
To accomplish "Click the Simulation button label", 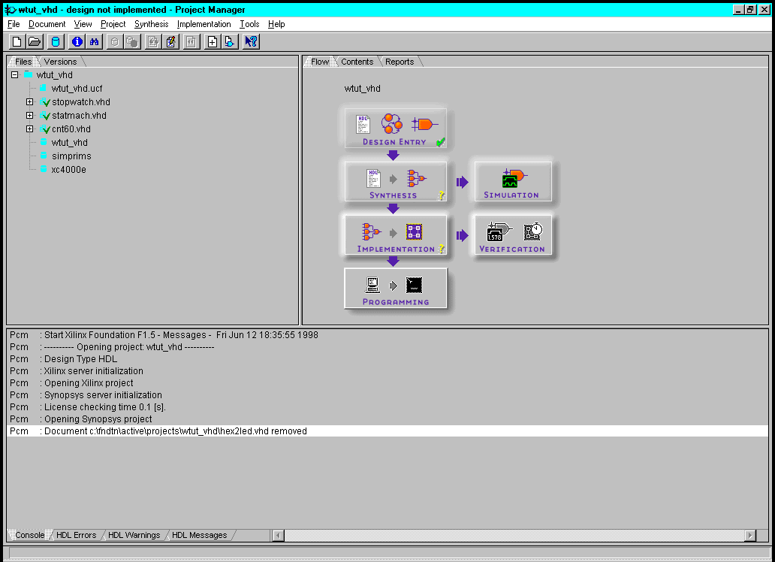I will point(511,195).
